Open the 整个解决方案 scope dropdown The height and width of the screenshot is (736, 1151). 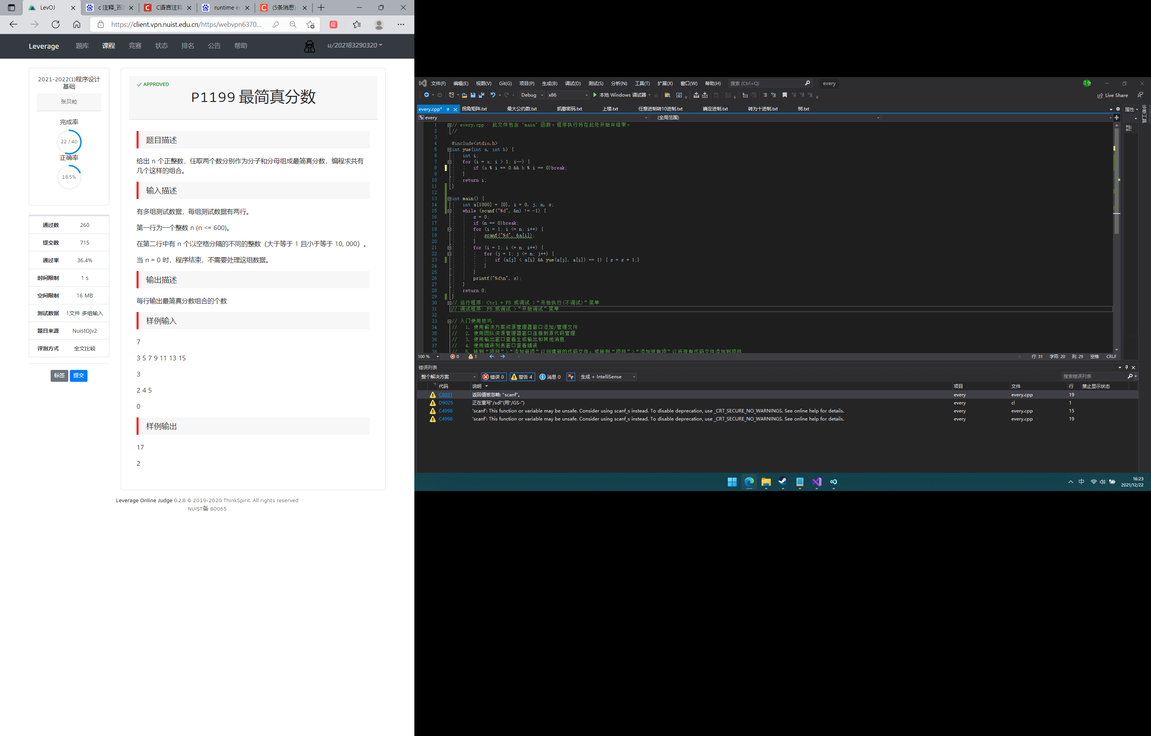[448, 376]
